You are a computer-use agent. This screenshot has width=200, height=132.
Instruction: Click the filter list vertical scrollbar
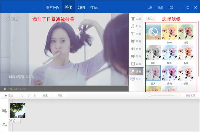tap(199, 48)
